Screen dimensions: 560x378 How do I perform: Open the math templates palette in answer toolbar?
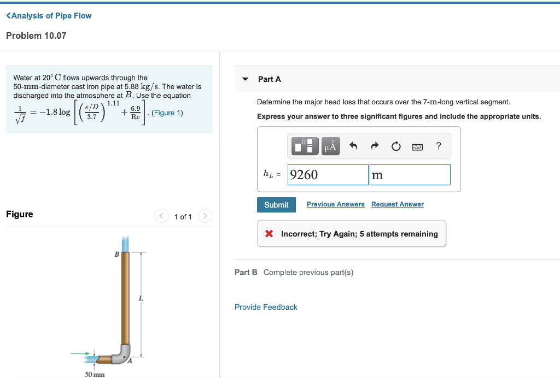click(x=304, y=146)
